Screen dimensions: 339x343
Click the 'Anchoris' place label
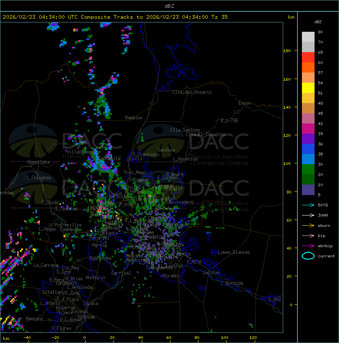[95, 277]
